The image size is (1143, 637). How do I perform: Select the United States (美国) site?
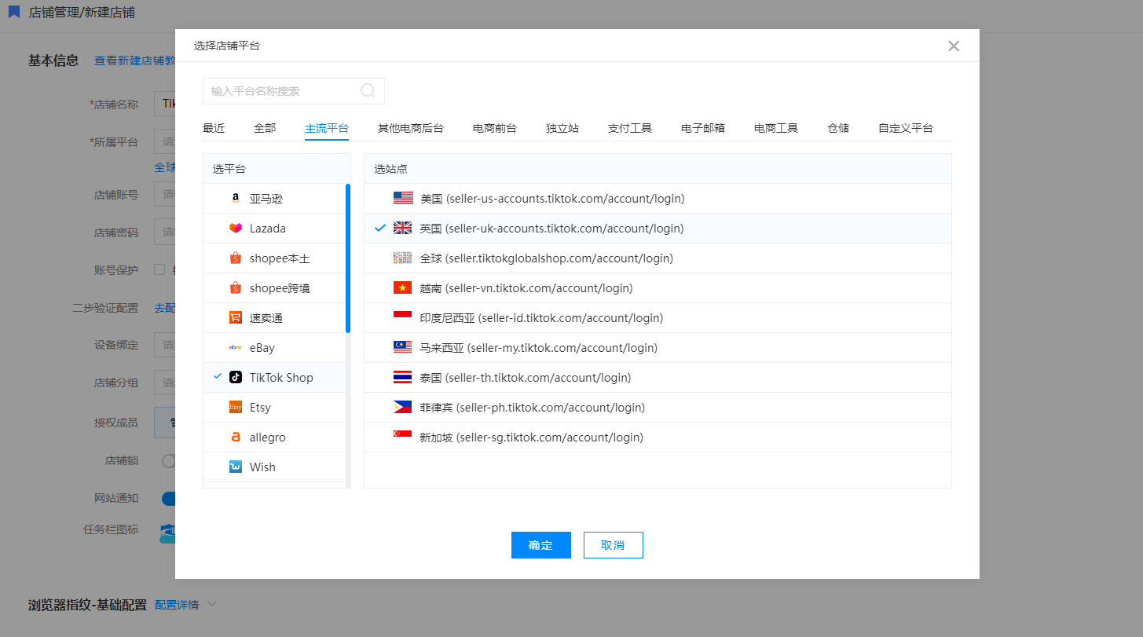pyautogui.click(x=552, y=199)
